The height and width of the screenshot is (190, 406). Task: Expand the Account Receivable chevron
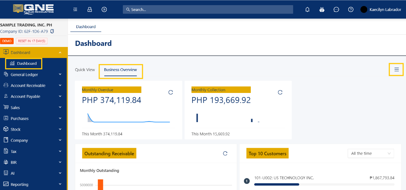[60, 85]
